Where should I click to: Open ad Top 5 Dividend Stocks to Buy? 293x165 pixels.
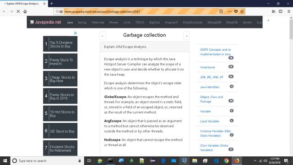click(x=60, y=44)
